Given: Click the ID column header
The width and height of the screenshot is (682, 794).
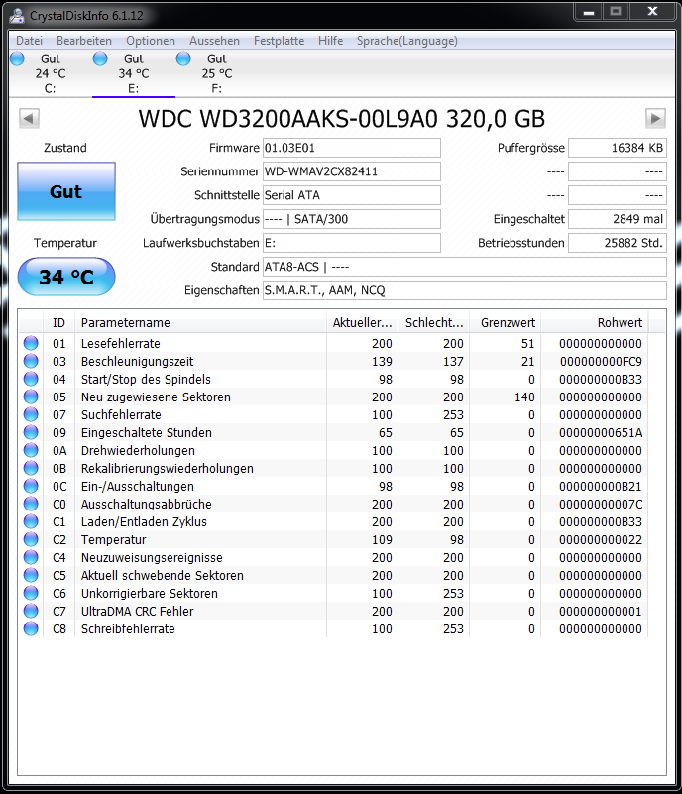Looking at the screenshot, I should (58, 323).
